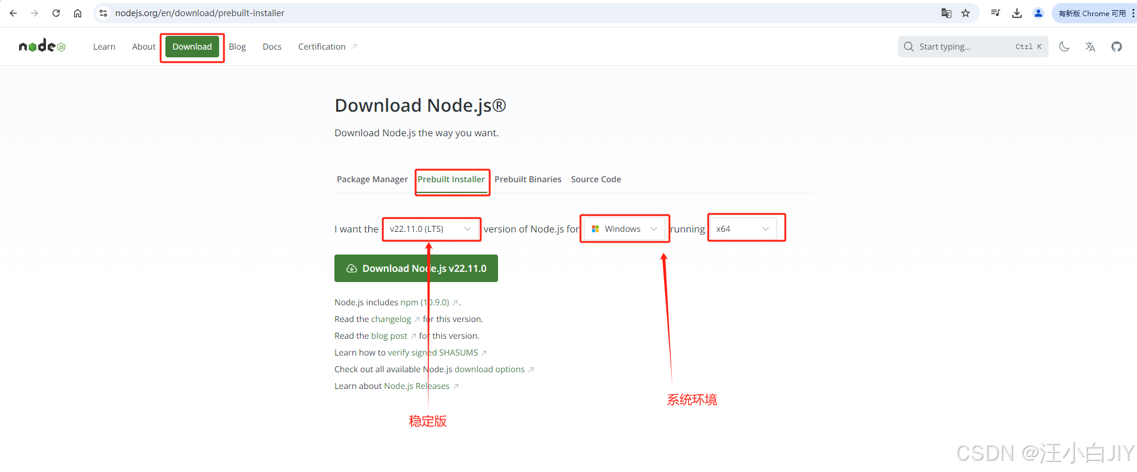The width and height of the screenshot is (1137, 472).
Task: Open the verify signed SHASUMS link
Action: tap(437, 353)
